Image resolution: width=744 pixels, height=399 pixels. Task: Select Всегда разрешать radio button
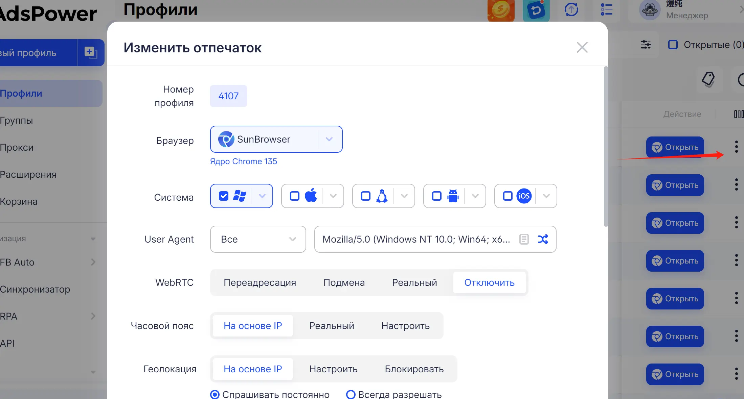(x=351, y=394)
